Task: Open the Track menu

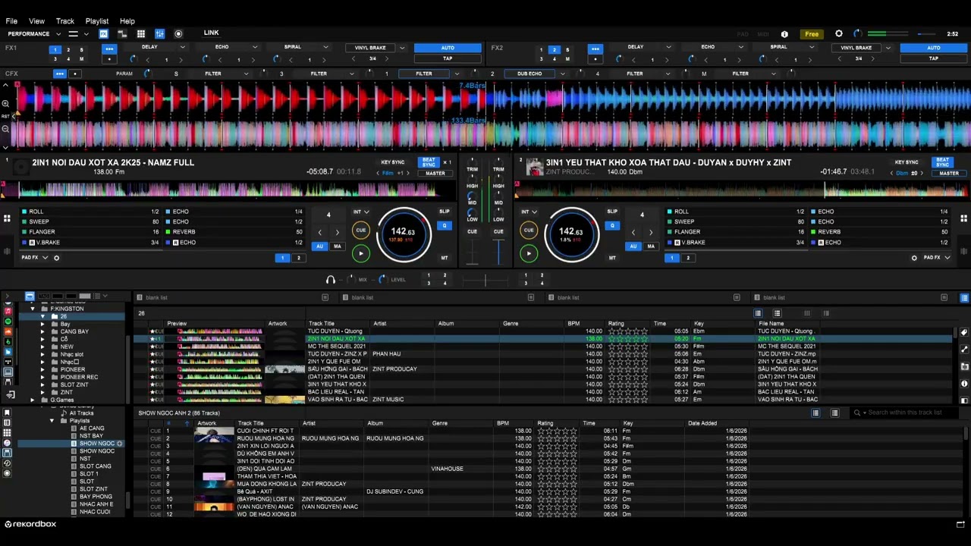Action: pos(65,21)
